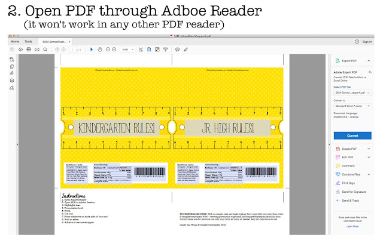Open the Tools tab

28,41
